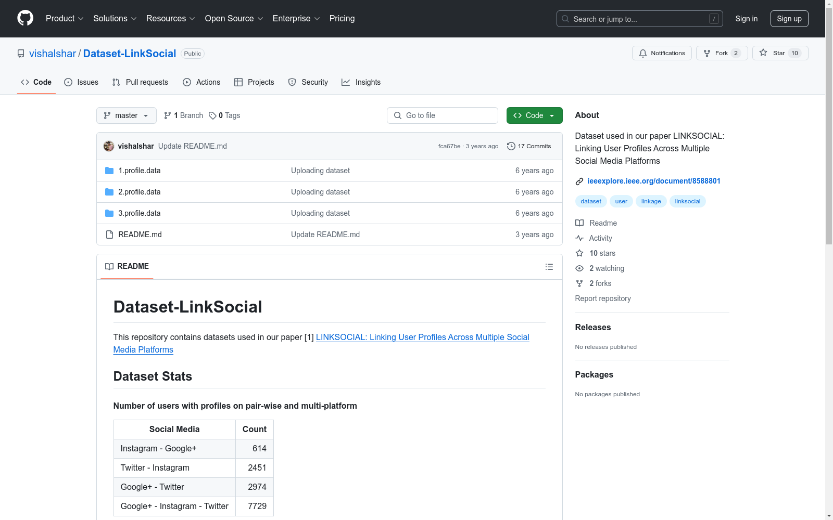
Task: Click the 7729 count cell
Action: (255, 506)
